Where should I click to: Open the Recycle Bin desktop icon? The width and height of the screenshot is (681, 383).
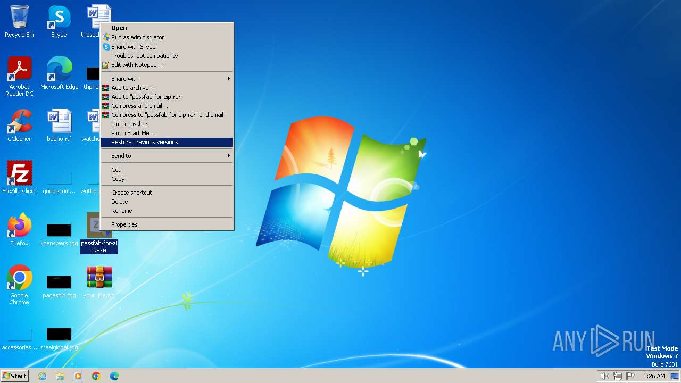click(19, 22)
